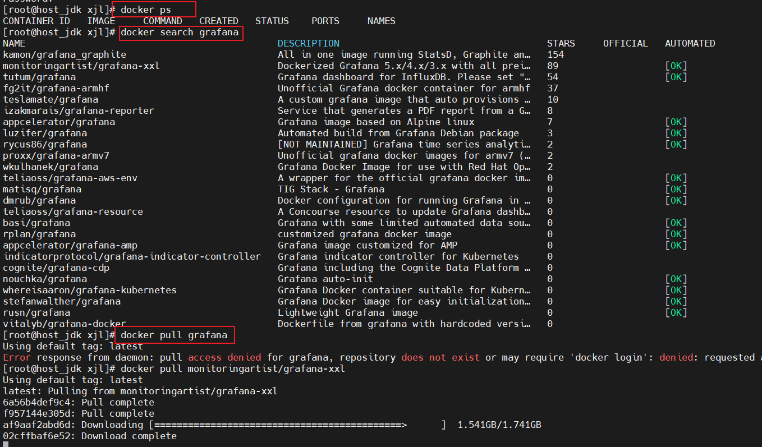Select teliaoss/grafana-aws-env image name
Viewport: 762px width, 447px height.
pos(70,178)
